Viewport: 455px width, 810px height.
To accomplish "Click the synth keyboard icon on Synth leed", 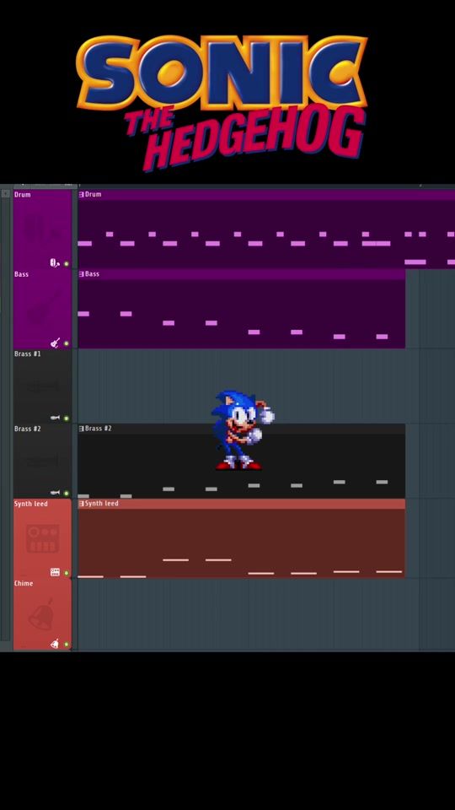I will [55, 572].
